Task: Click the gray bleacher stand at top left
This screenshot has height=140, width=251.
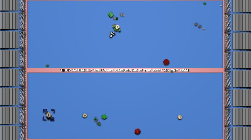Action: point(9,5)
